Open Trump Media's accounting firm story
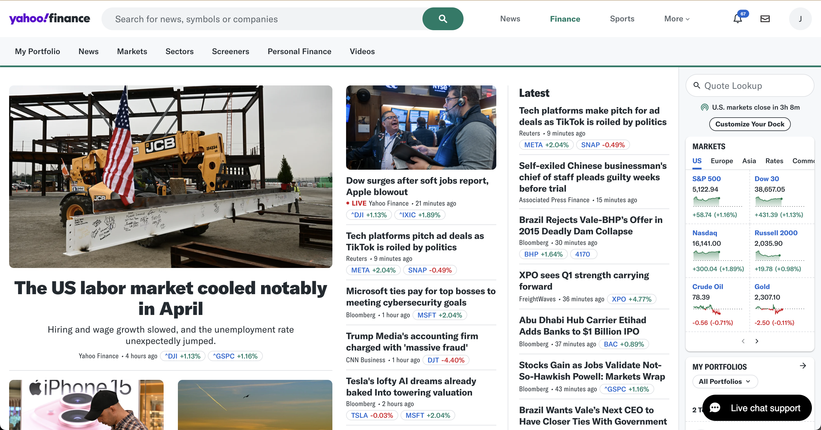Image resolution: width=821 pixels, height=430 pixels. tap(412, 341)
